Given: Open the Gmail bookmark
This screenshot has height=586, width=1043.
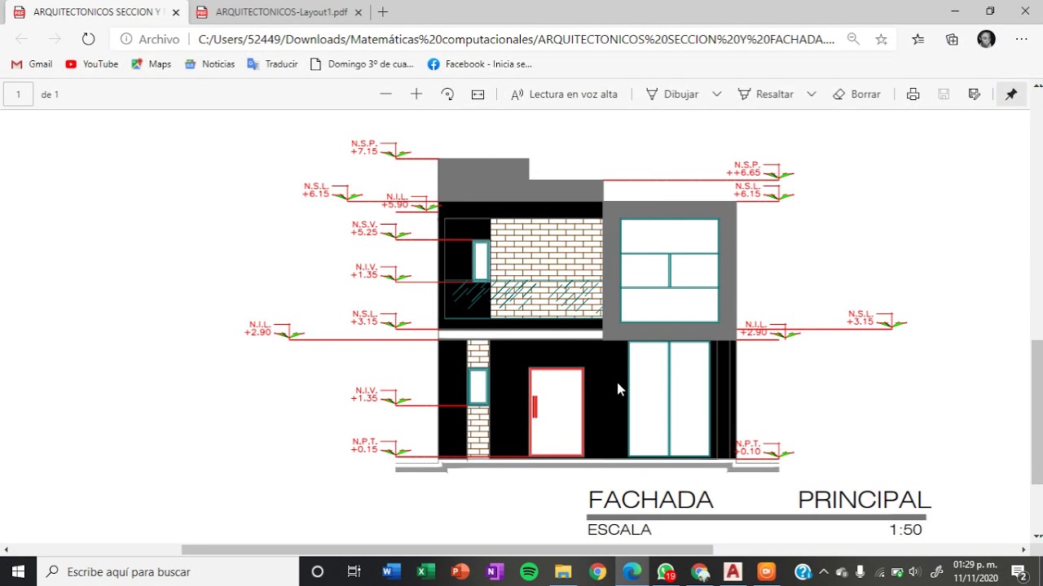Looking at the screenshot, I should [32, 64].
